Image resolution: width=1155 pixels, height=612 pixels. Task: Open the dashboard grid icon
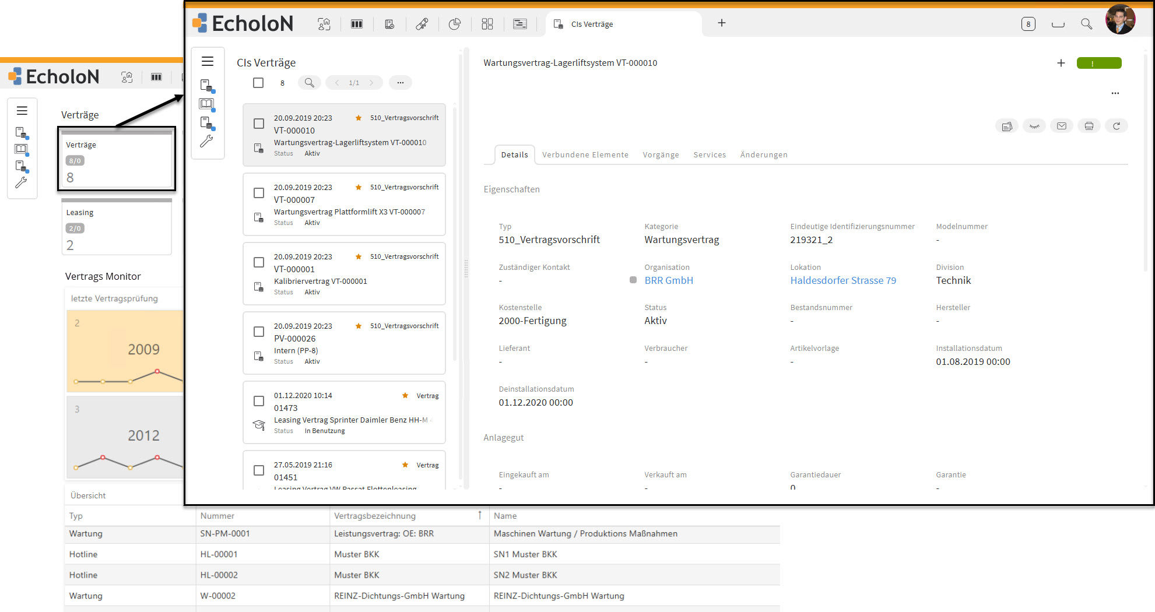487,24
